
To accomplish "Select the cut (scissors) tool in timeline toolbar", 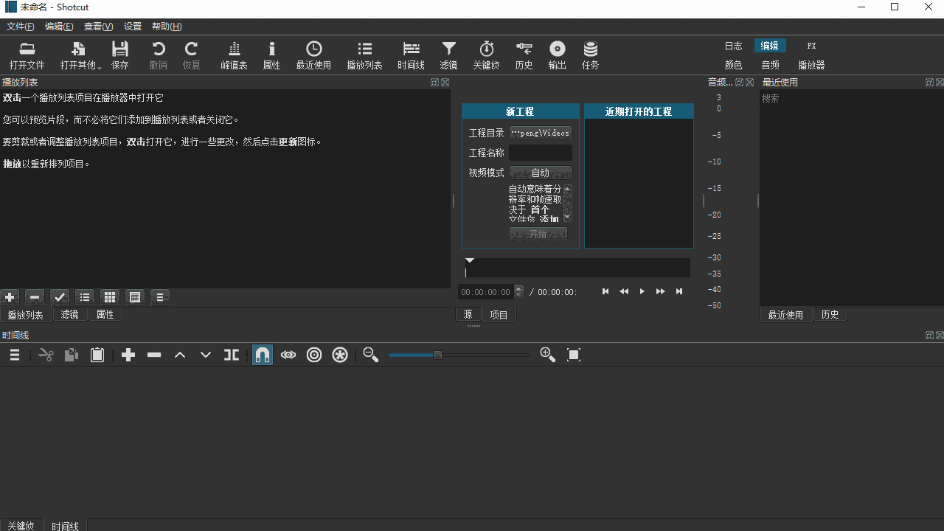I will (46, 355).
